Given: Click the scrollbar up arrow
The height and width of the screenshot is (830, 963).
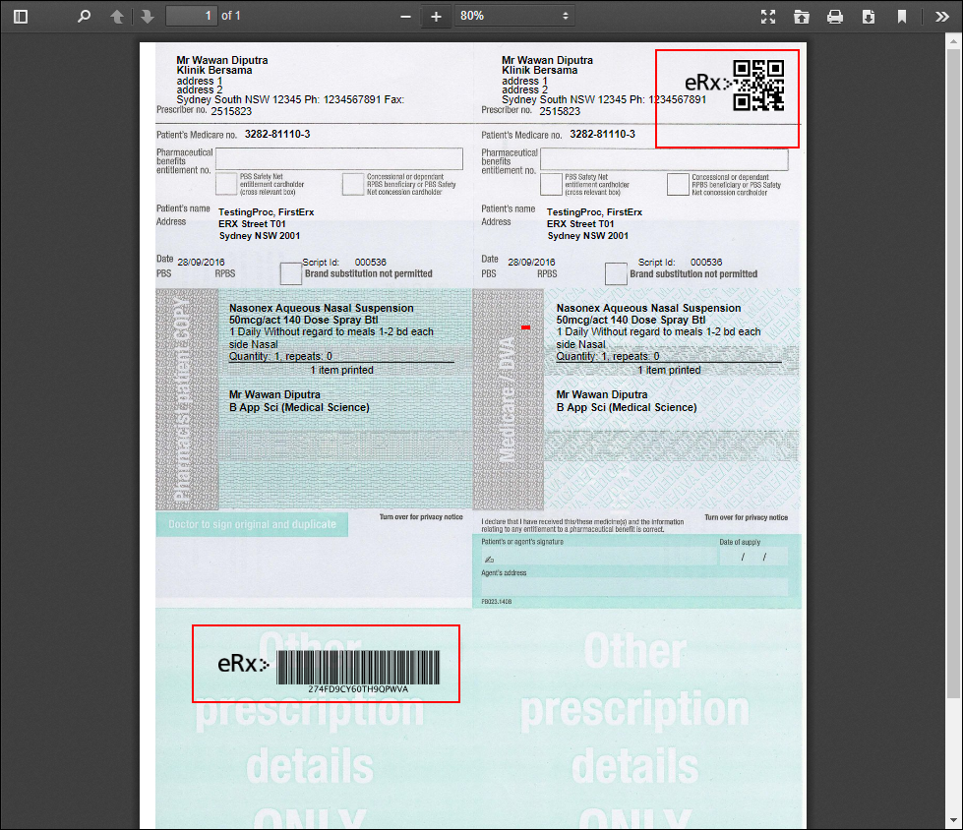Looking at the screenshot, I should click(953, 41).
